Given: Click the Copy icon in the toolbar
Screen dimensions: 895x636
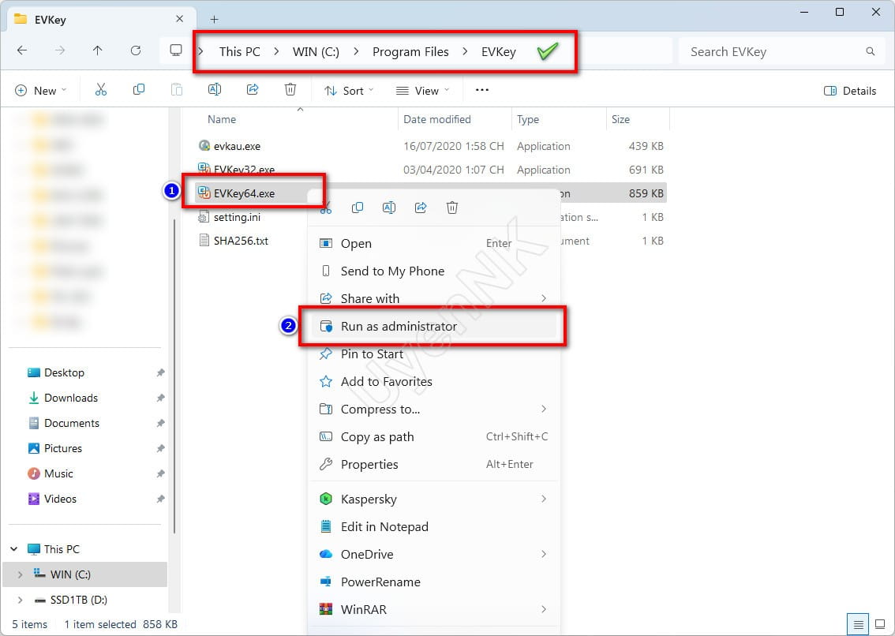Looking at the screenshot, I should (x=139, y=90).
